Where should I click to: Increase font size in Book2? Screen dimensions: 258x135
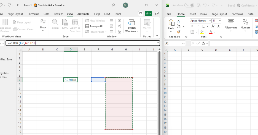(x=213, y=26)
